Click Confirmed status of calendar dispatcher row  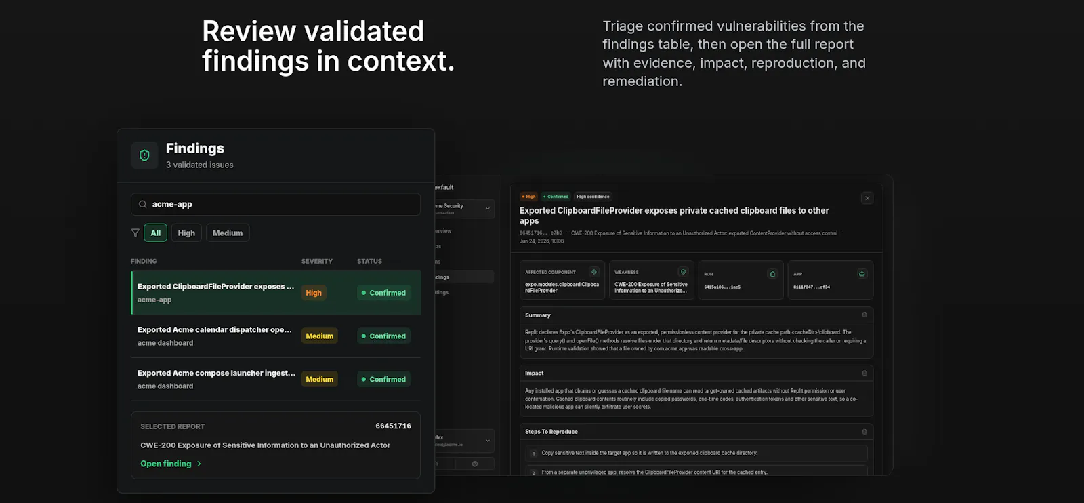coord(383,336)
